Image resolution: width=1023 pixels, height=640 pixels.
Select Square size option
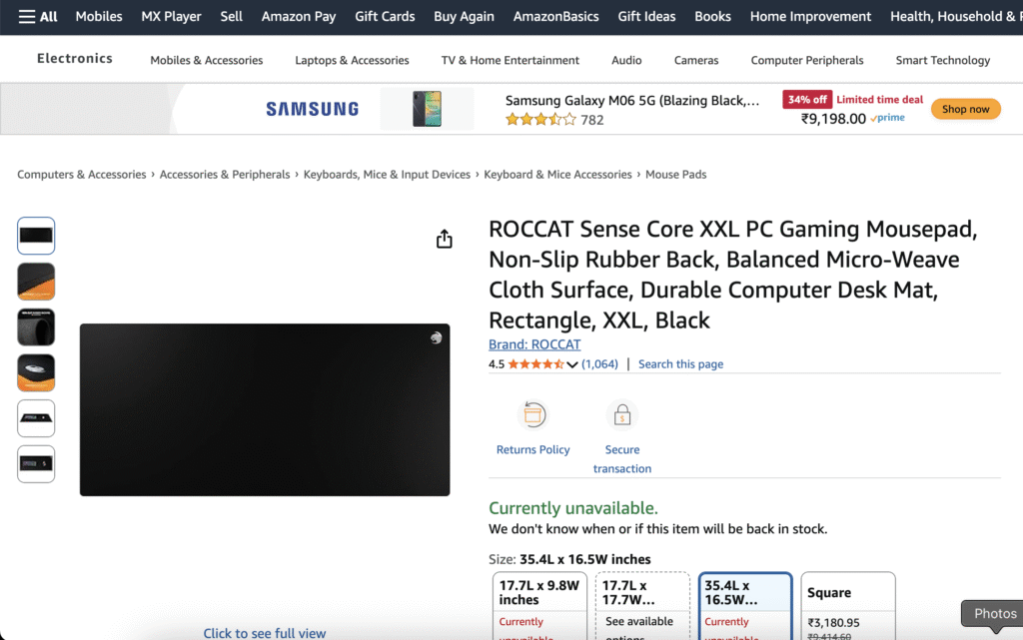pos(848,606)
